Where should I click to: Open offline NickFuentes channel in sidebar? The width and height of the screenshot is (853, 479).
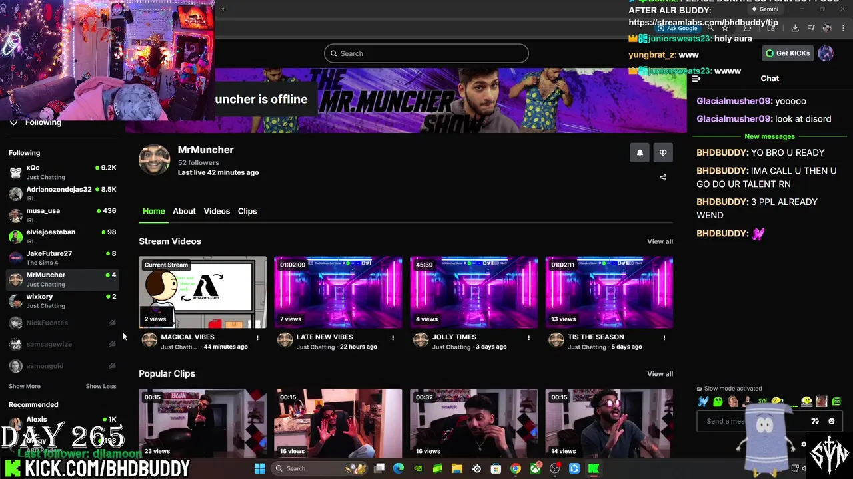coord(62,323)
